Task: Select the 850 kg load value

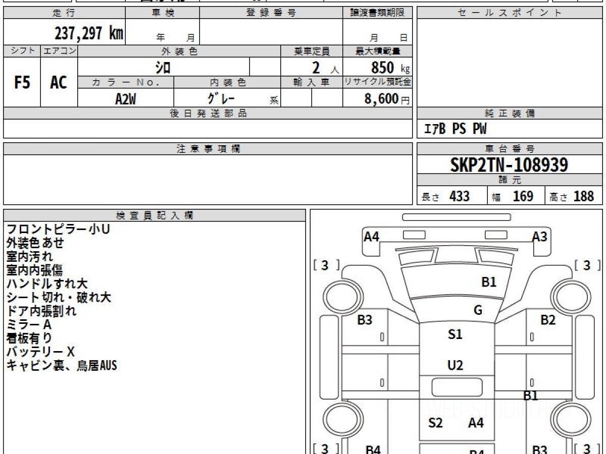Action: (x=390, y=68)
